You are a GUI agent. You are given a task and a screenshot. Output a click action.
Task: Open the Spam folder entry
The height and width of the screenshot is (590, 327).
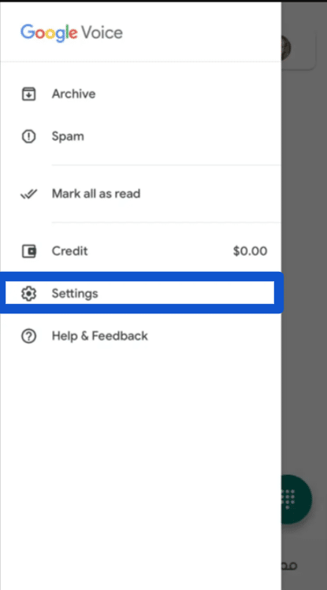[x=140, y=136]
